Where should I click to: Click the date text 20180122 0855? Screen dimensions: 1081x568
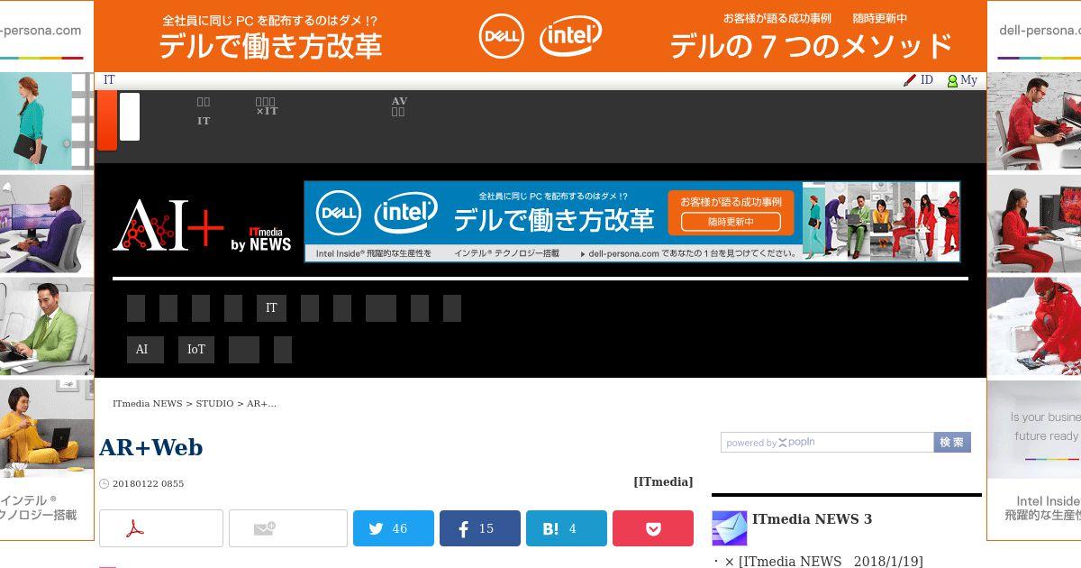[148, 484]
